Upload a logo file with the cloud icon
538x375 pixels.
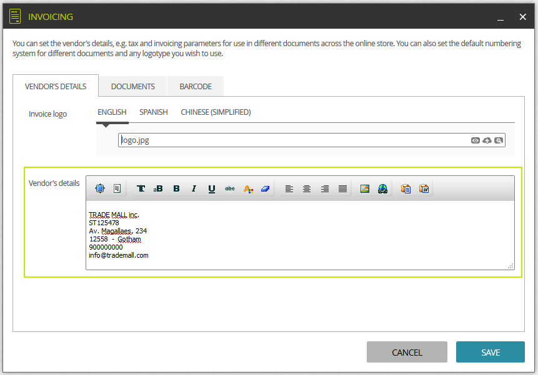point(487,140)
